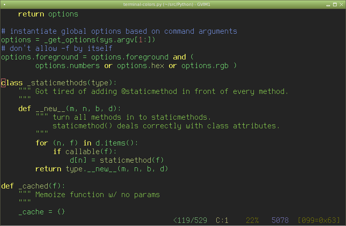Viewport: 346px width, 226px height.
Task: Click the character code [099=0x63] indicator
Action: pos(319,220)
